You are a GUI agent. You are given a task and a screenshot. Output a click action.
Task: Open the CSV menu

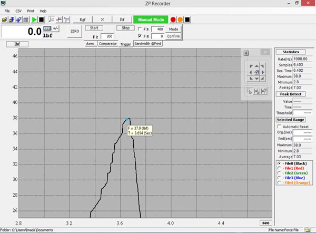18,11
